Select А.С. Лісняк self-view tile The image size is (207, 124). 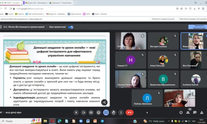pyautogui.click(x=180, y=98)
